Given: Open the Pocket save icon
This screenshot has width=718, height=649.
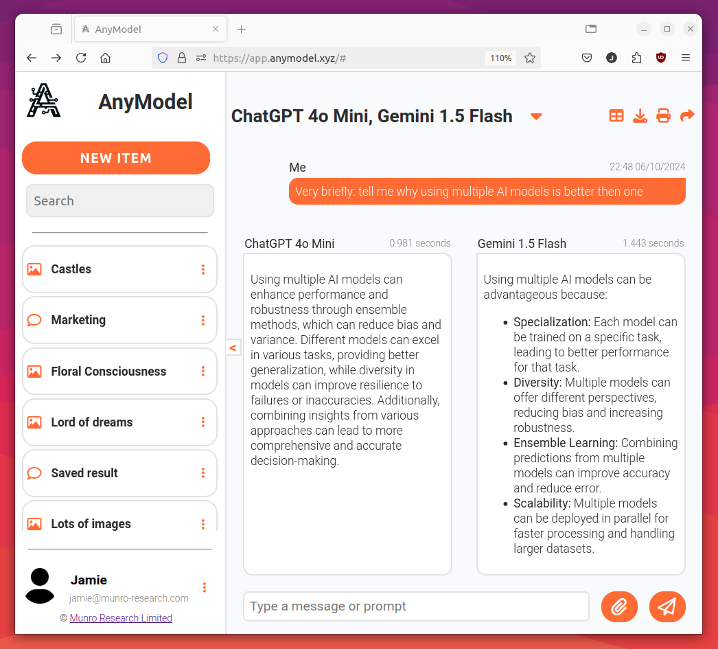Looking at the screenshot, I should (x=587, y=58).
